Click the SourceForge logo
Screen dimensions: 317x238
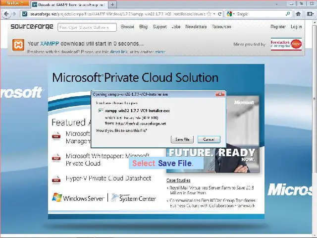(x=32, y=26)
